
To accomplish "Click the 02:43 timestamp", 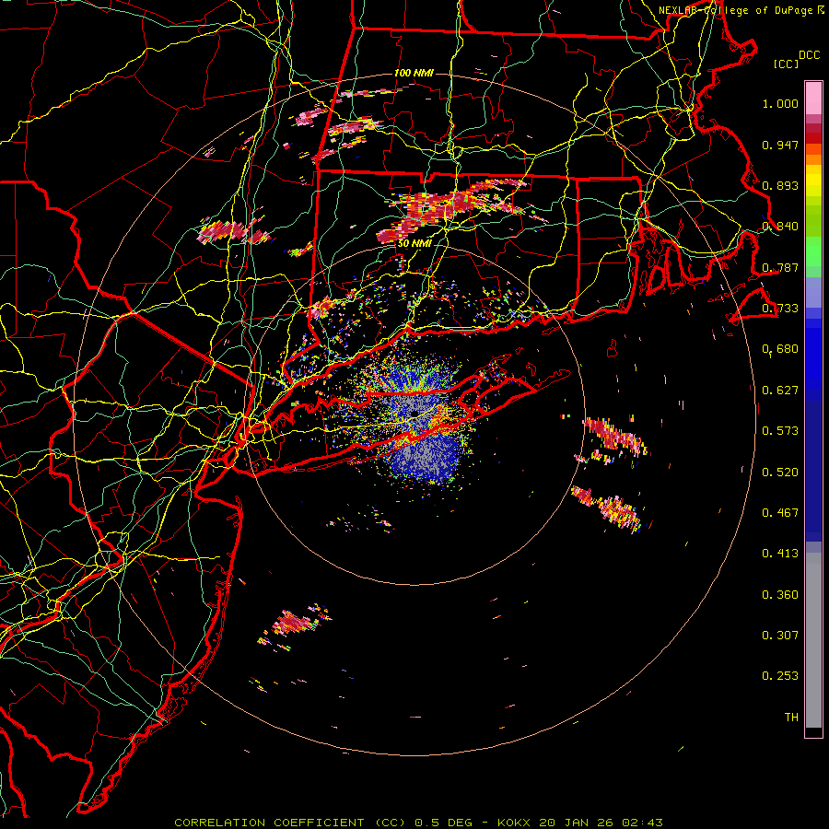I will tap(644, 823).
